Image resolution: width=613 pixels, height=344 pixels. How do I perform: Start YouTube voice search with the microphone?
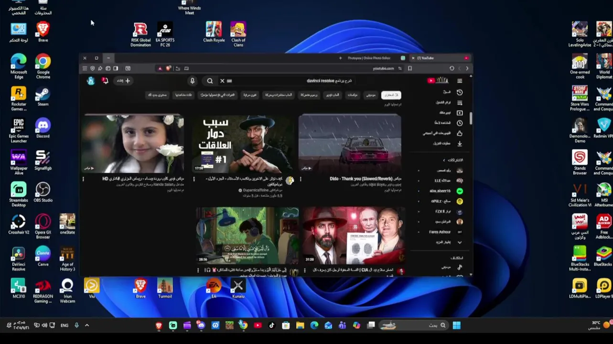click(x=192, y=81)
